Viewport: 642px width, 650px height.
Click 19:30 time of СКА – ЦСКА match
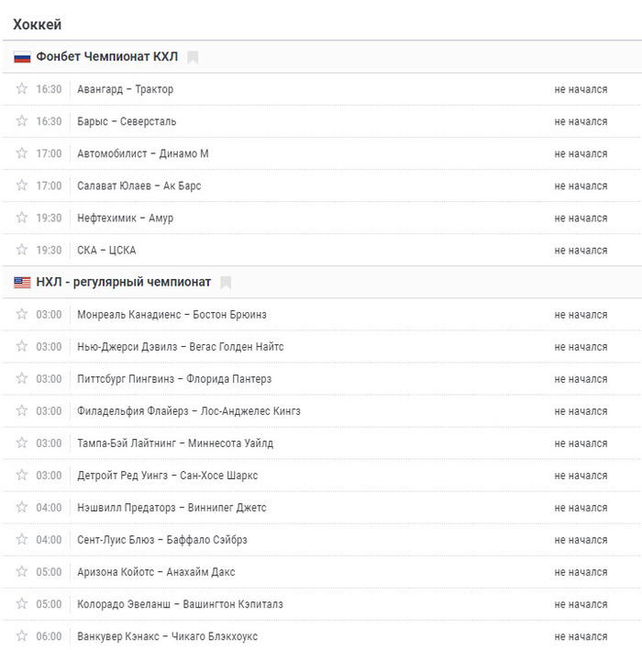pos(49,251)
